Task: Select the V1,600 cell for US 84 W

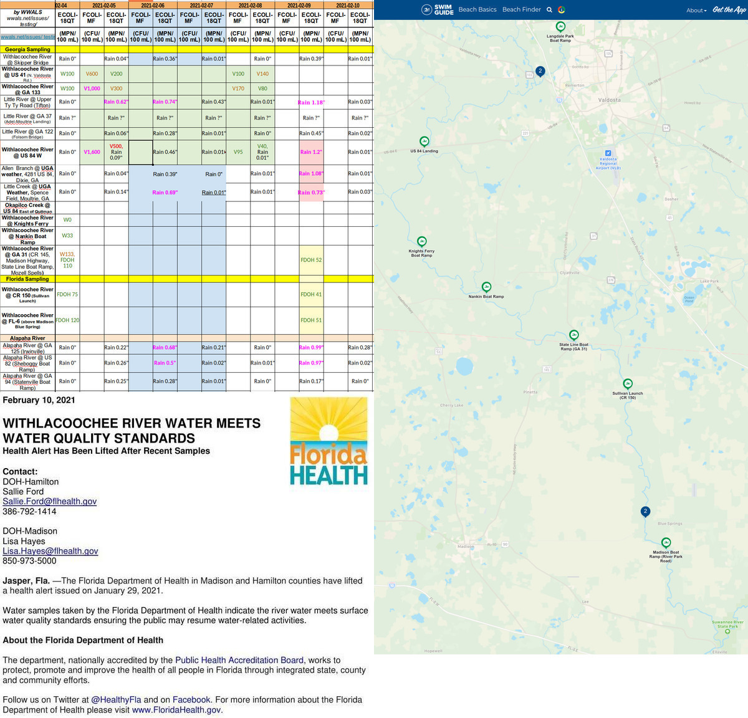Action: [92, 152]
